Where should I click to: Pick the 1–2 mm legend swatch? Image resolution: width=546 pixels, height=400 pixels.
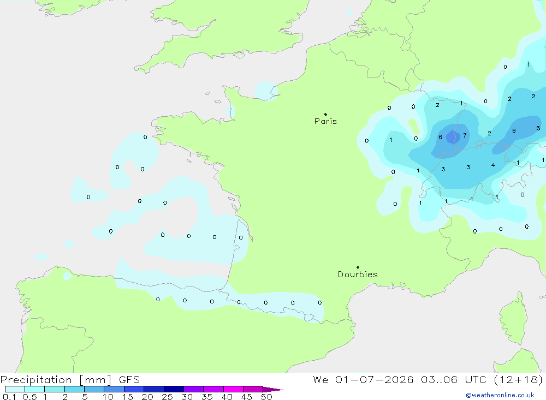coord(55,389)
